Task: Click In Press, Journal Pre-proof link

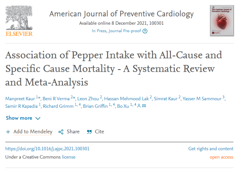Action: (116, 31)
